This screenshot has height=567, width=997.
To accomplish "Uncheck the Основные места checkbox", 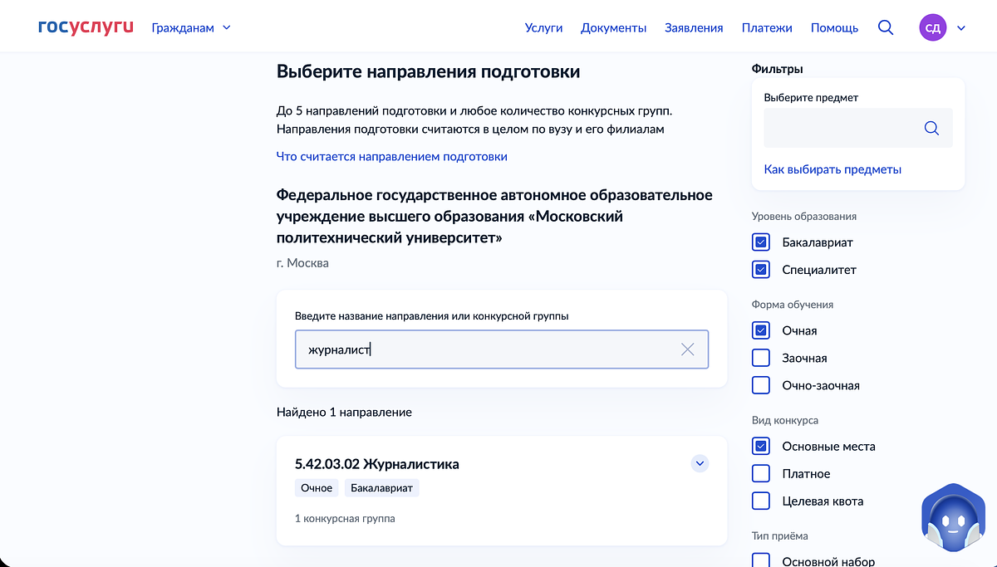I will tap(761, 446).
